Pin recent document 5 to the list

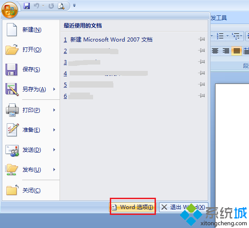202,84
